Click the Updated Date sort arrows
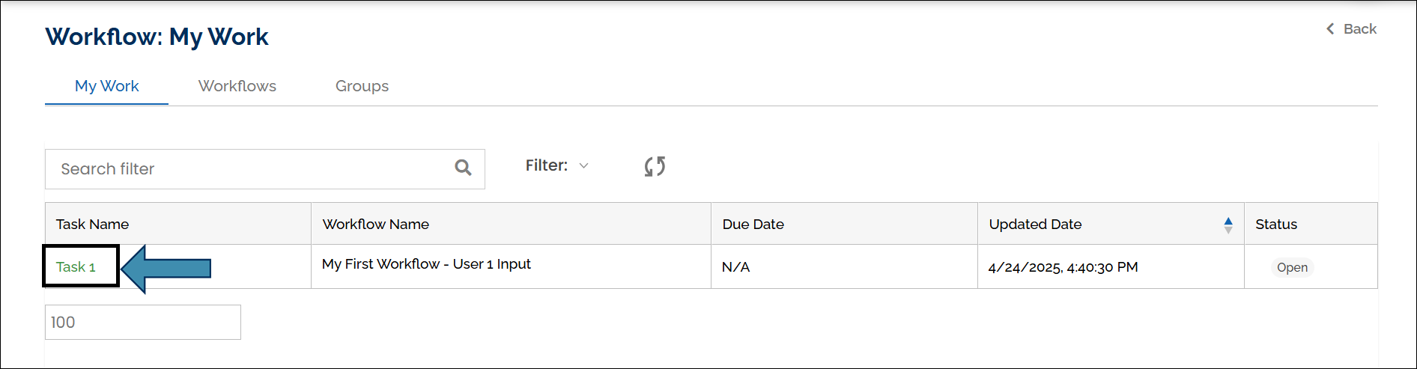 click(1228, 225)
